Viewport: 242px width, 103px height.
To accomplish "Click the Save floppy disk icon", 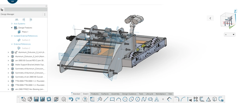I will point(36,99).
